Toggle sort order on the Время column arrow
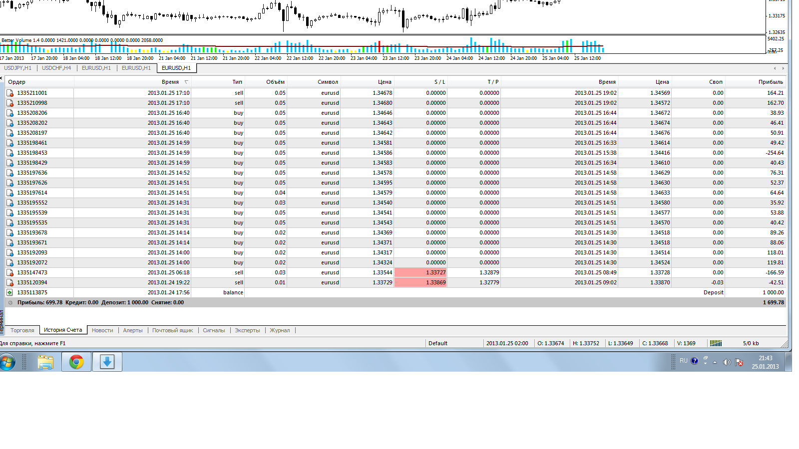The height and width of the screenshot is (449, 799). [x=186, y=82]
